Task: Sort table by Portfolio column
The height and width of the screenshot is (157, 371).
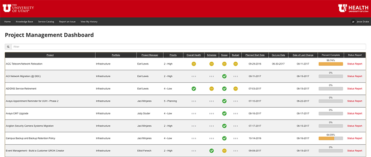Action: pyautogui.click(x=116, y=55)
